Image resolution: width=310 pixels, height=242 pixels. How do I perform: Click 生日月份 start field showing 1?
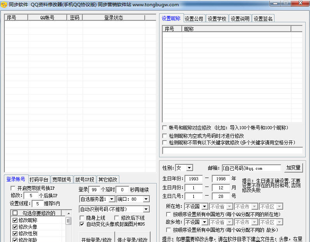point(193,188)
